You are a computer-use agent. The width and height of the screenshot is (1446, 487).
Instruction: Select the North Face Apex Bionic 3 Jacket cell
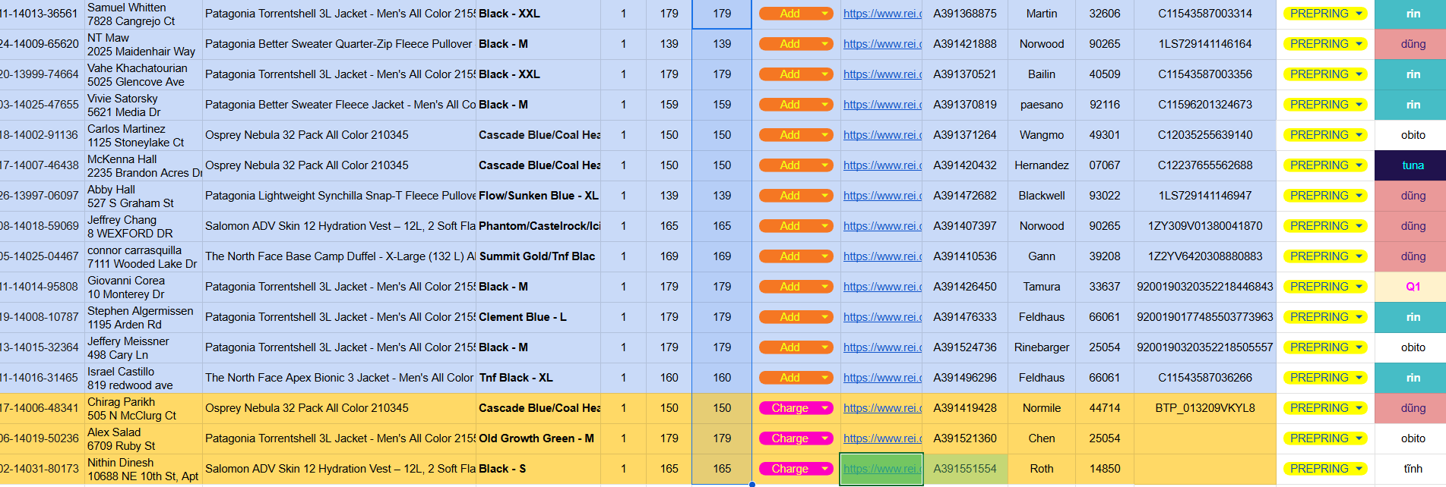tap(340, 378)
